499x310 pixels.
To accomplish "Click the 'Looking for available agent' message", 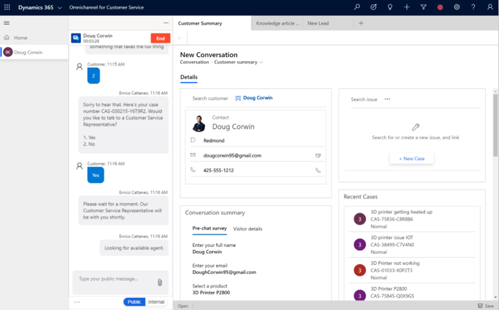I will (x=134, y=248).
